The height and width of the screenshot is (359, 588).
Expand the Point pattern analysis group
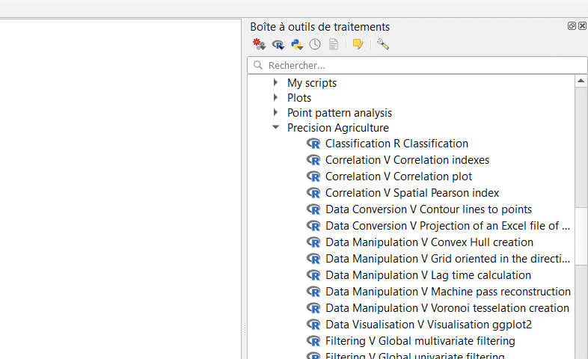275,112
